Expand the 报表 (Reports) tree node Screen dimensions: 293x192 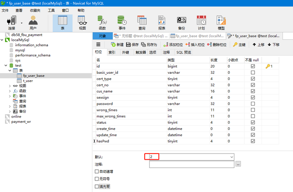click(10, 106)
